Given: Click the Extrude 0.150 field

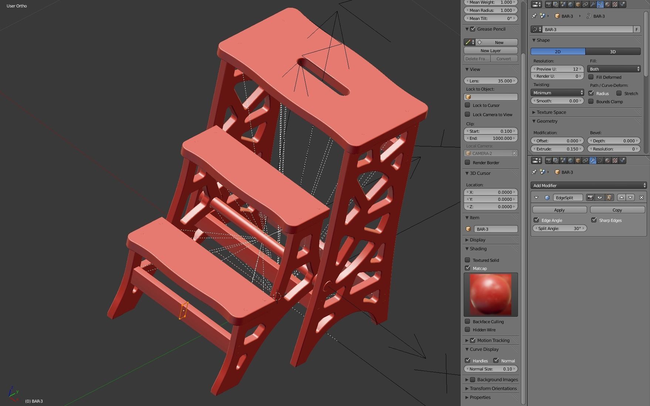Looking at the screenshot, I should coord(557,149).
